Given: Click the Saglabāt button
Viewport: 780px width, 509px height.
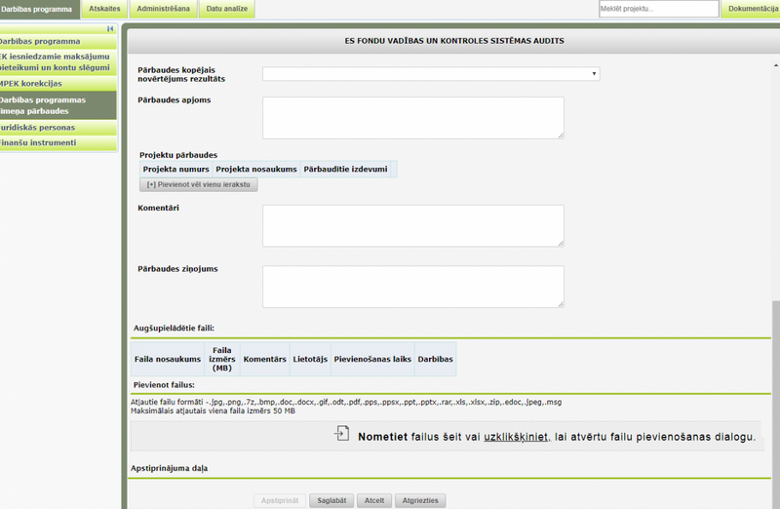Looking at the screenshot, I should [331, 500].
